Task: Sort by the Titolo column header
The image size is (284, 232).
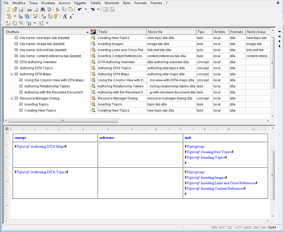Action: (122, 32)
